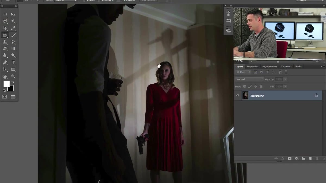Image resolution: width=326 pixels, height=183 pixels.
Task: Change the screen mode
Action: click(13, 97)
